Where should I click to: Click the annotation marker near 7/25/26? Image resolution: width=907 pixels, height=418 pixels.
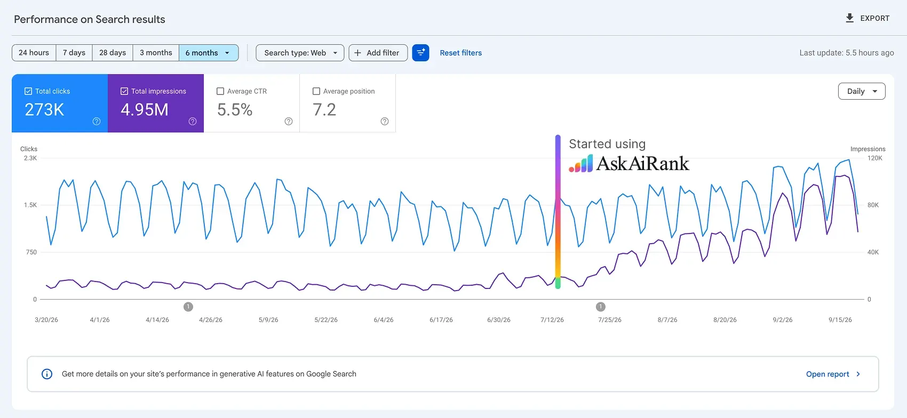point(601,307)
